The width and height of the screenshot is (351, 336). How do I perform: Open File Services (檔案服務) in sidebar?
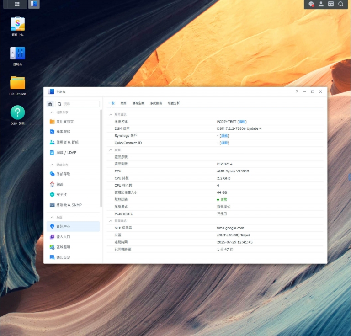click(x=73, y=132)
